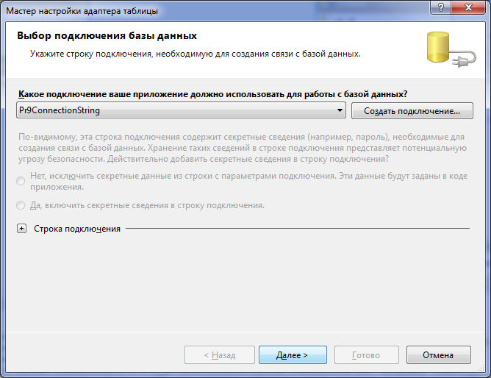Click the 'Какое подключение ваше приложение' question label
Viewport: 491px width, 378px height.
(x=213, y=94)
